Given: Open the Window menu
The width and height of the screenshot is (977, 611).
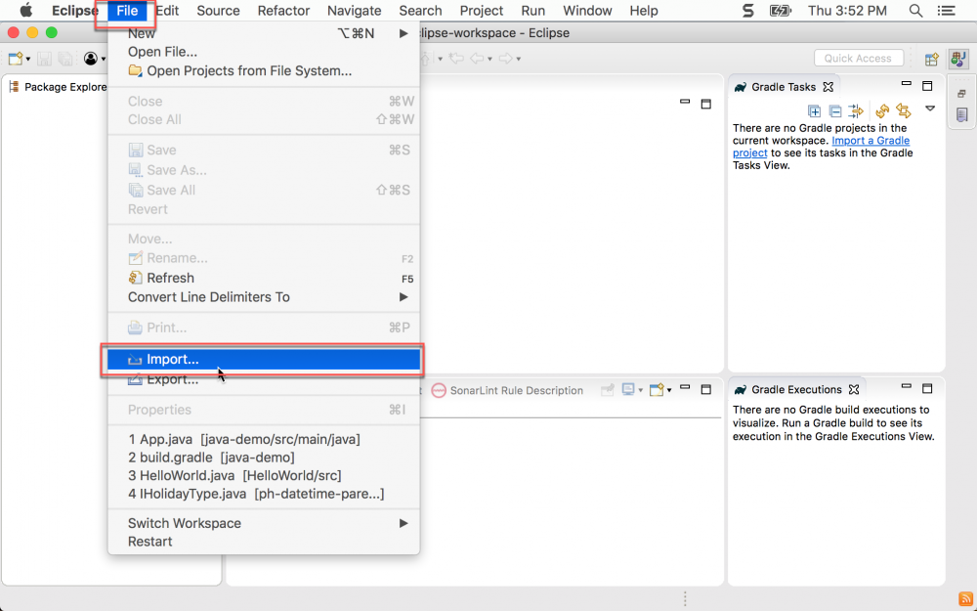Looking at the screenshot, I should click(587, 11).
